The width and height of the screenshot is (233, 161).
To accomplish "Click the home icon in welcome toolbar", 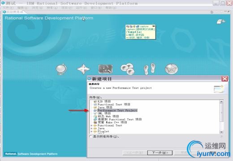I will click(x=212, y=12).
